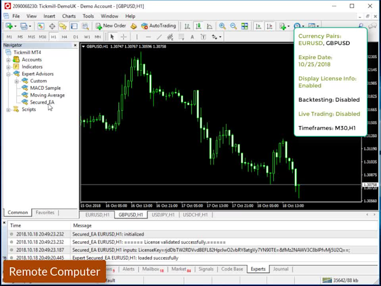Open dropdown arrow next to new chart icon
381x286 pixels.
15,26
